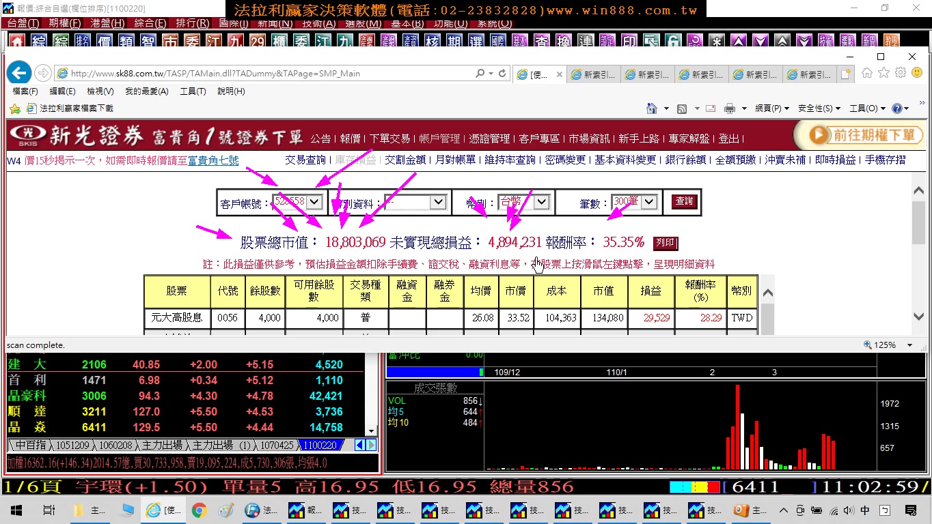Click the 換 toolbar icon

(x=563, y=42)
